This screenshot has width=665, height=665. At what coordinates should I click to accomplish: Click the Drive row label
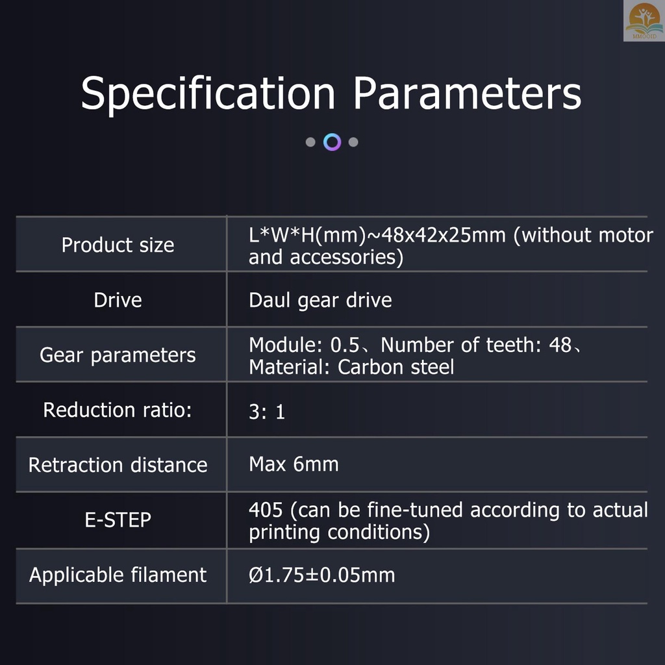click(118, 300)
